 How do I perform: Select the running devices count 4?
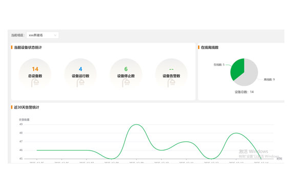coord(80,69)
